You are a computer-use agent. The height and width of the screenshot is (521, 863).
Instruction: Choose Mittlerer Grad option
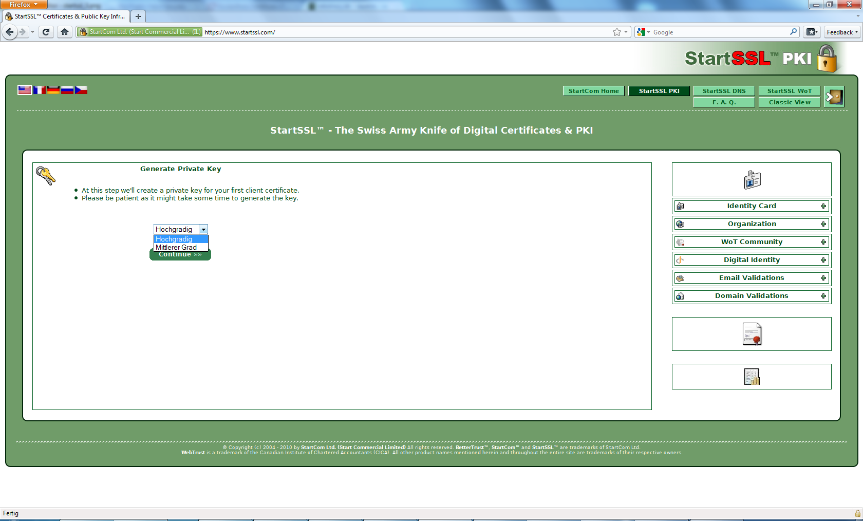(x=181, y=247)
